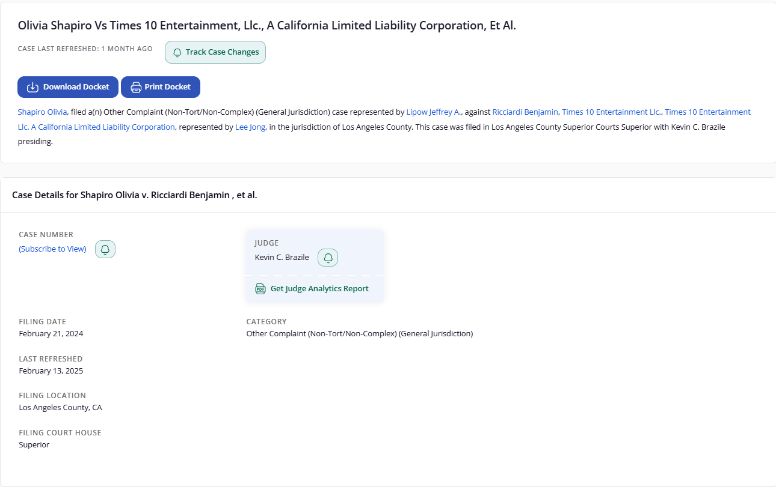Click filing location Los Angeles County, CA
Image resolution: width=776 pixels, height=487 pixels.
click(60, 408)
